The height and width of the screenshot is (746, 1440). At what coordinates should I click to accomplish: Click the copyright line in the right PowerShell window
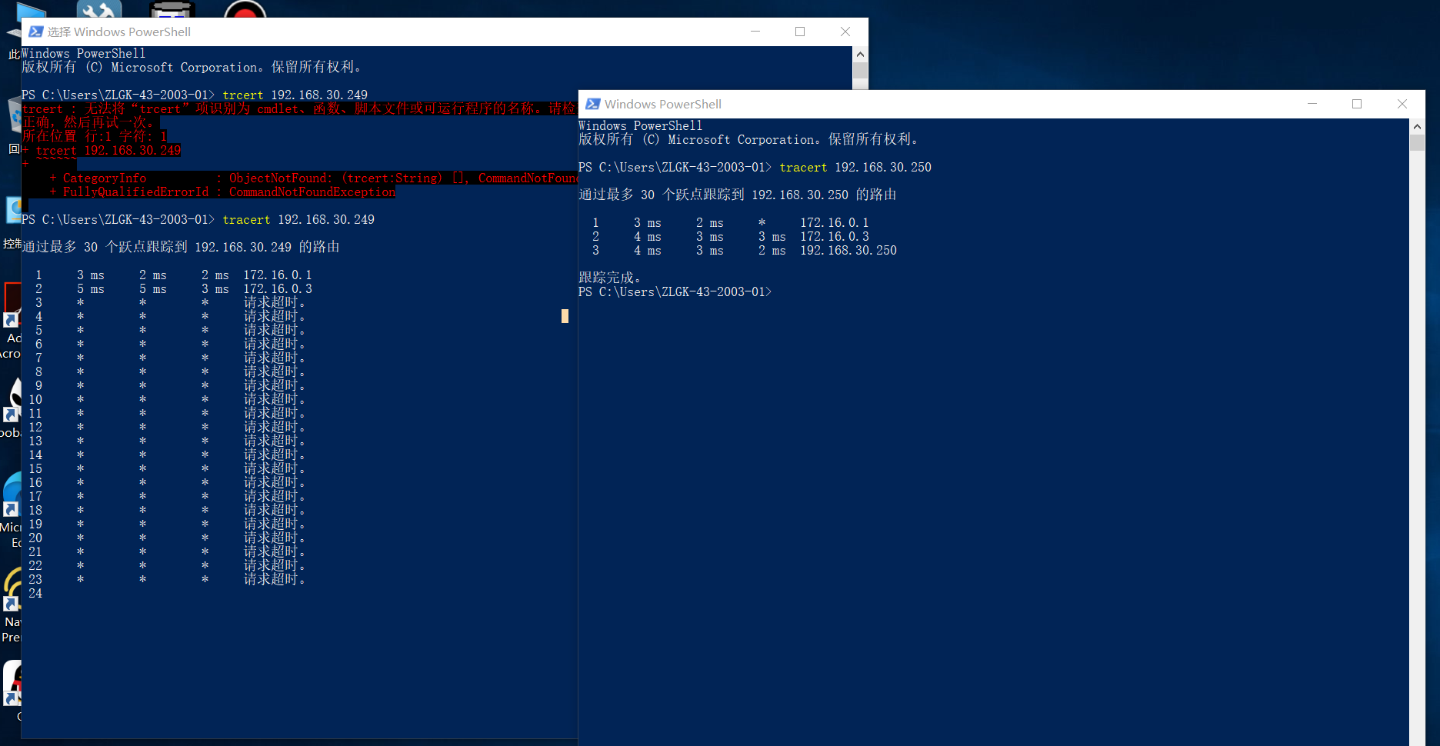tap(748, 139)
